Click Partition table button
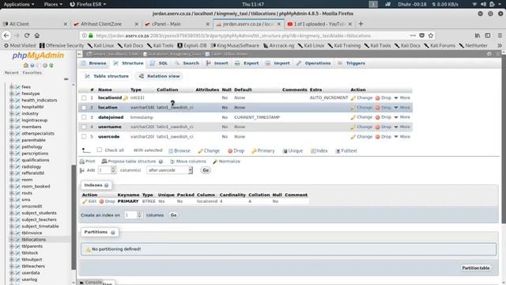This screenshot has height=285, width=506. pyautogui.click(x=476, y=268)
